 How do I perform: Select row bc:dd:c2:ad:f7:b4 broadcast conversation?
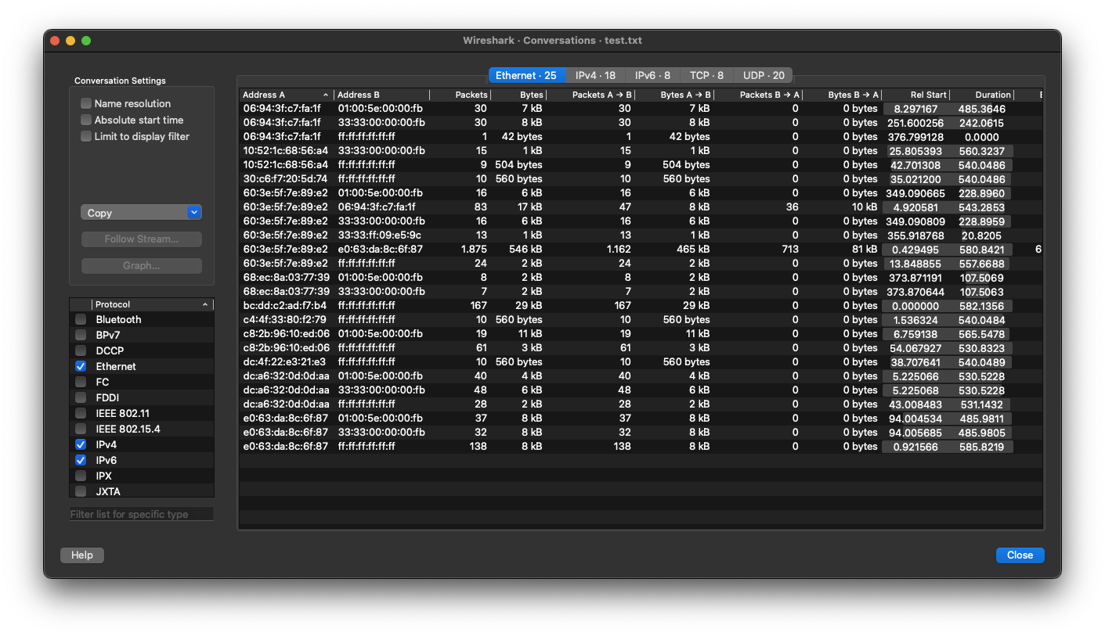tap(641, 306)
